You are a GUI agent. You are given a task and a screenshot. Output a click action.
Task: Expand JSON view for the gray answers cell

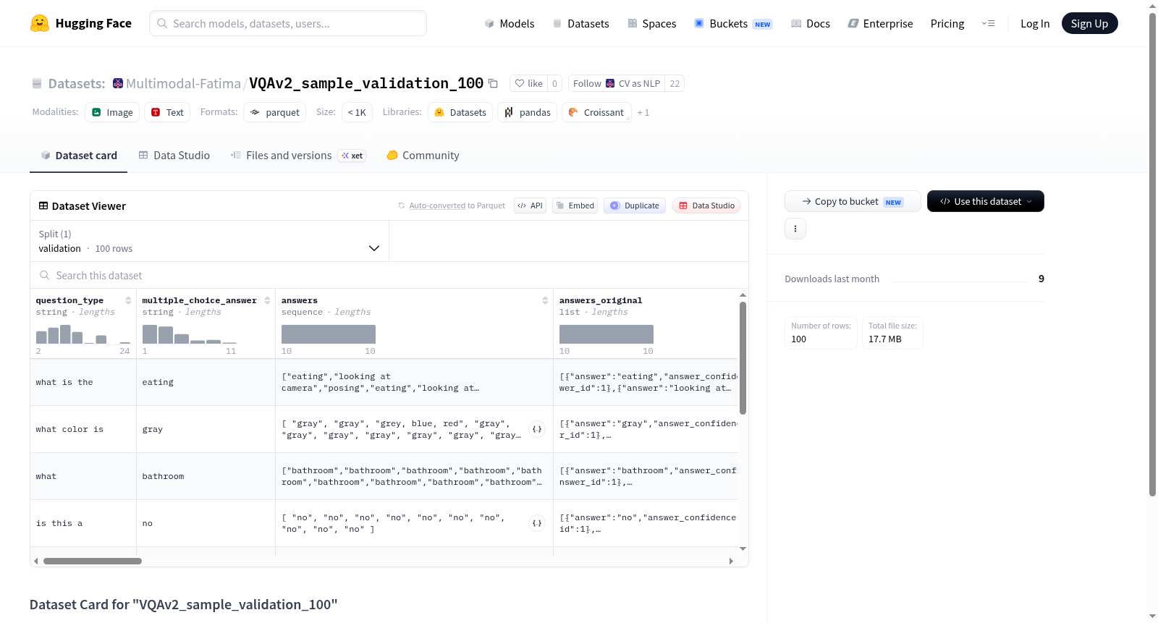click(537, 429)
